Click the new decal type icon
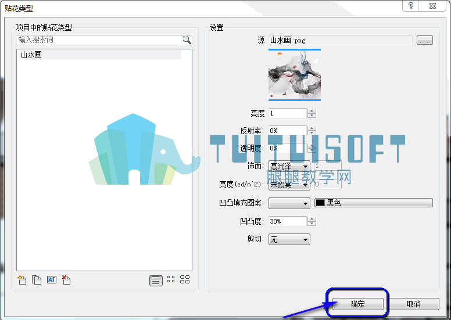This screenshot has height=320, width=451. pos(22,280)
